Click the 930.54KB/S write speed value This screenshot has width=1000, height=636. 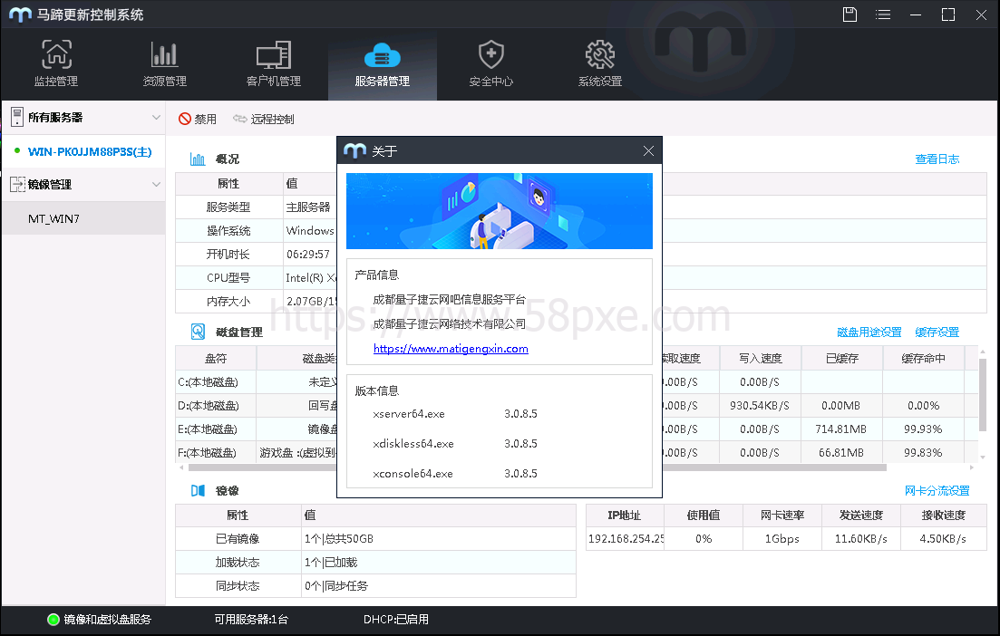tap(760, 406)
